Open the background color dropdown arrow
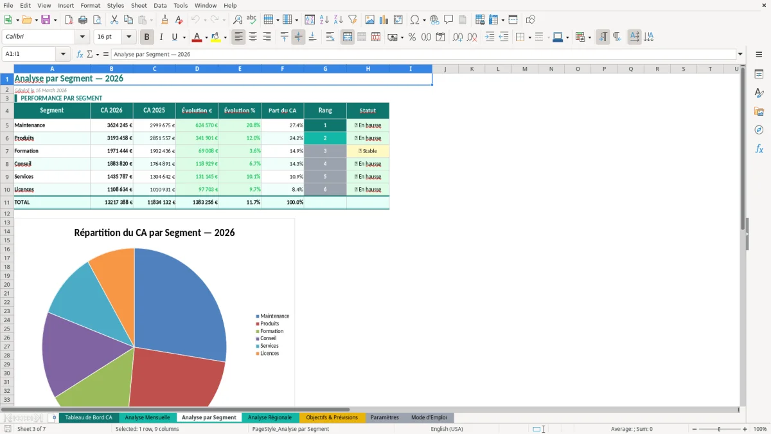The height and width of the screenshot is (434, 771). pyautogui.click(x=225, y=37)
